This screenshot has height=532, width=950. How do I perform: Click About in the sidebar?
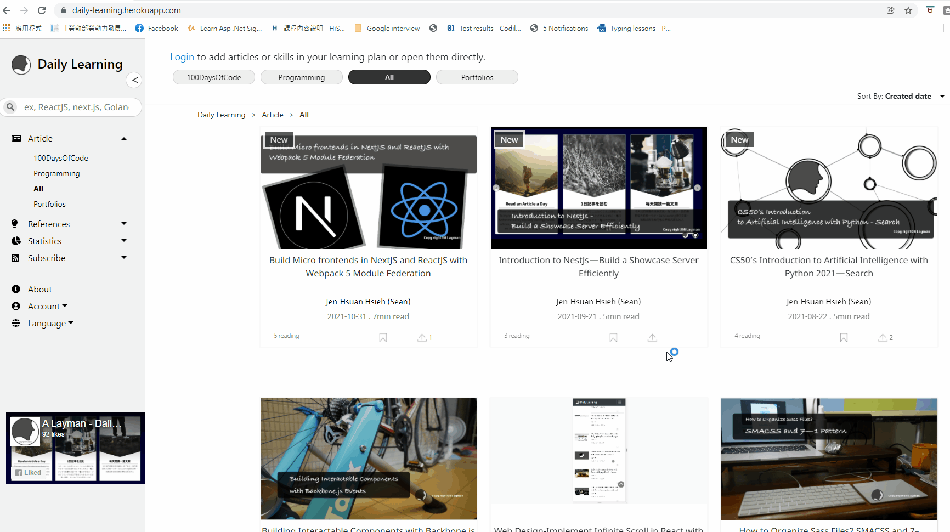point(40,289)
